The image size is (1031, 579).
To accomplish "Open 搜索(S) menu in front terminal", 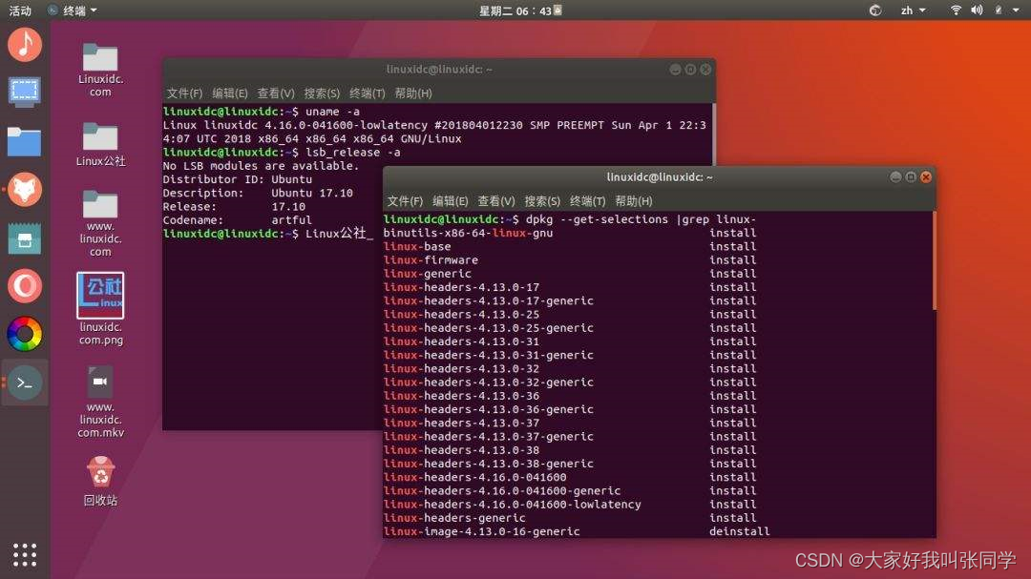I will pyautogui.click(x=542, y=201).
